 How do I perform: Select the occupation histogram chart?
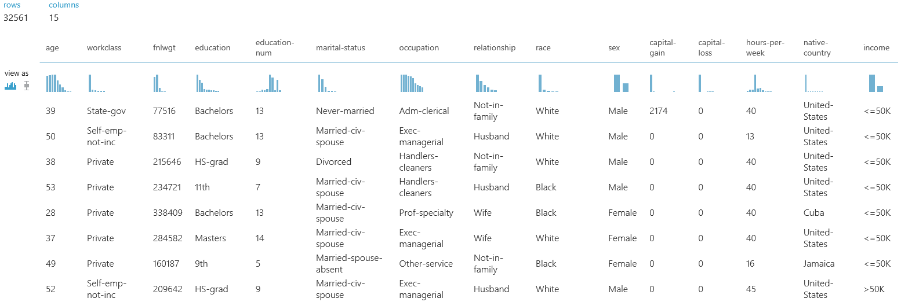pyautogui.click(x=412, y=83)
